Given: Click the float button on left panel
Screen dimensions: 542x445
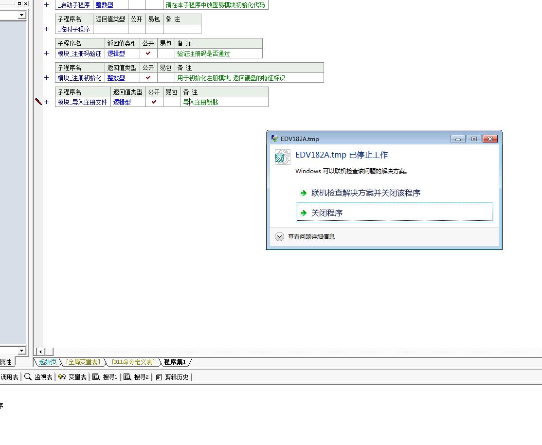Looking at the screenshot, I should (x=19, y=3).
